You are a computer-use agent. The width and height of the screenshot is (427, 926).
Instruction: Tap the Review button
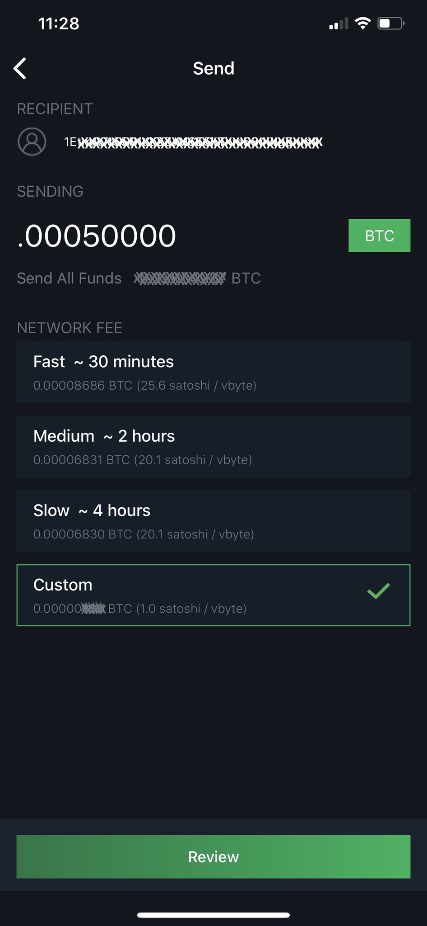pos(213,857)
